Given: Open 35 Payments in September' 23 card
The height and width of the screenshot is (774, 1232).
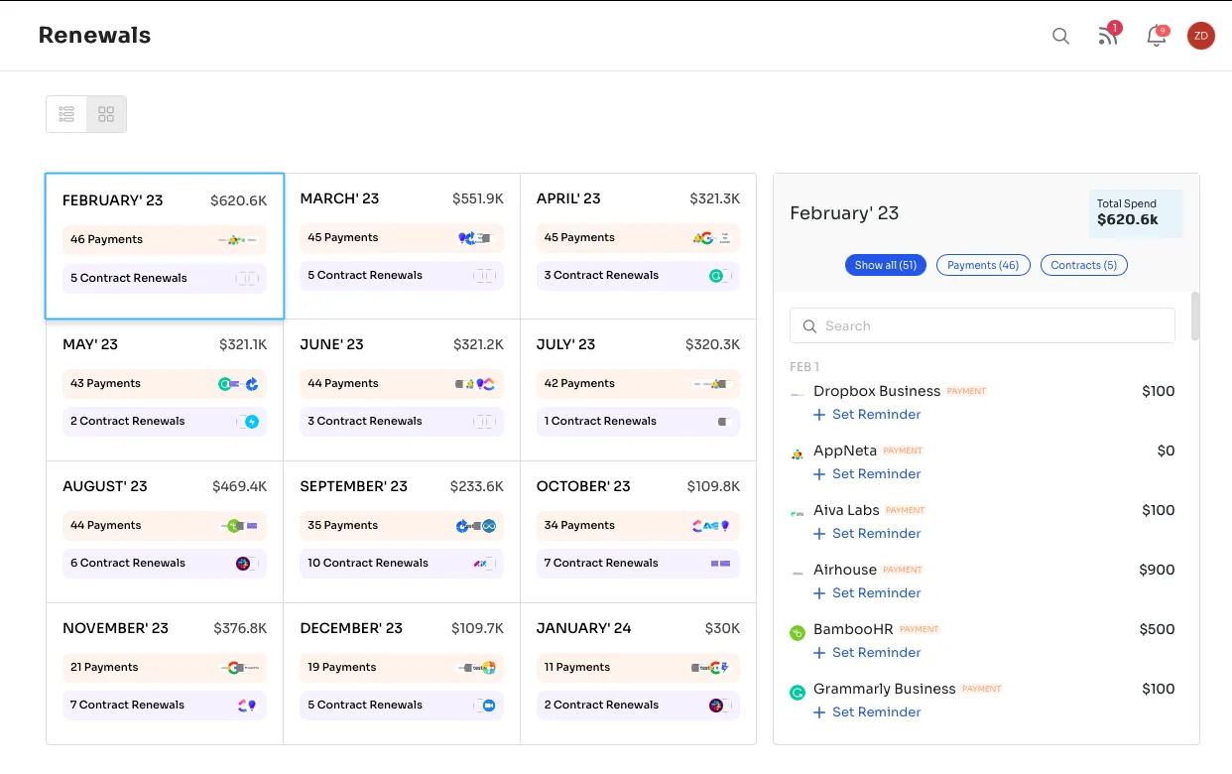Looking at the screenshot, I should pos(402,525).
